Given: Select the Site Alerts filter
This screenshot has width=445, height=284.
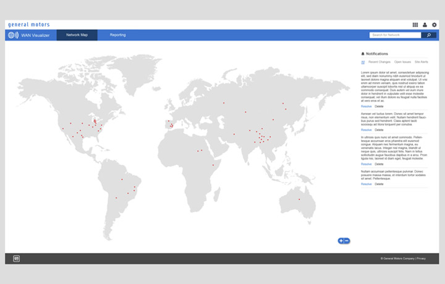Looking at the screenshot, I should click(x=421, y=62).
